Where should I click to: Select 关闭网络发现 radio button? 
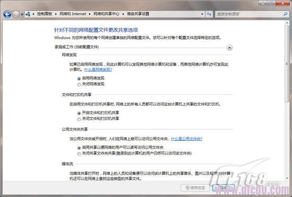click(79, 85)
